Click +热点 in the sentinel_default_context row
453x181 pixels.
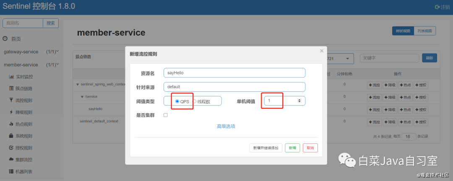tap(405, 122)
